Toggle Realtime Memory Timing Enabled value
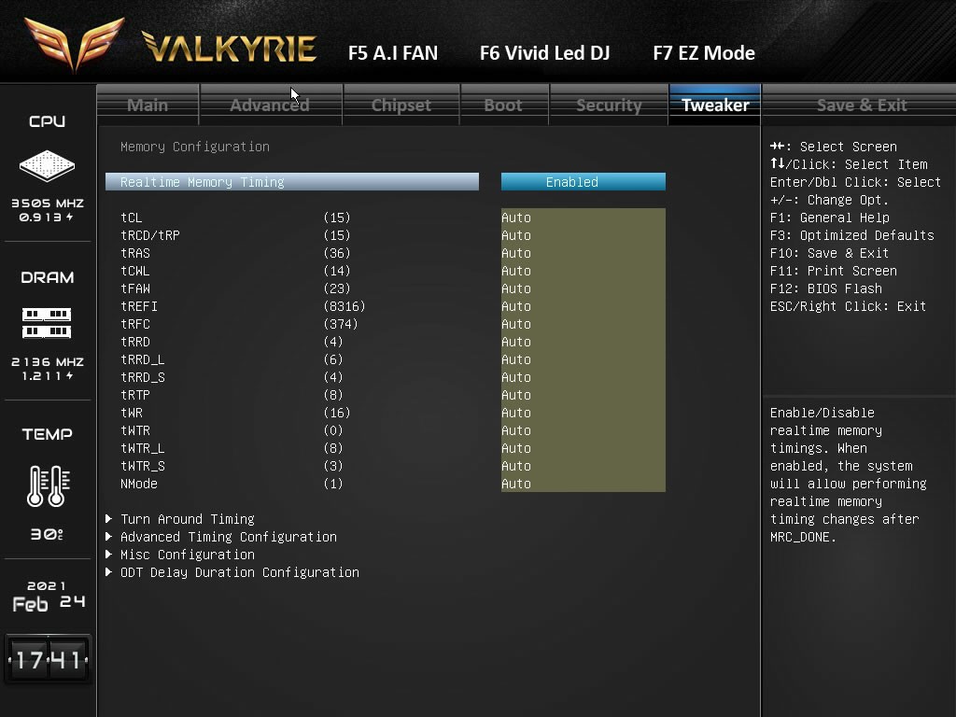This screenshot has width=956, height=717. [583, 182]
